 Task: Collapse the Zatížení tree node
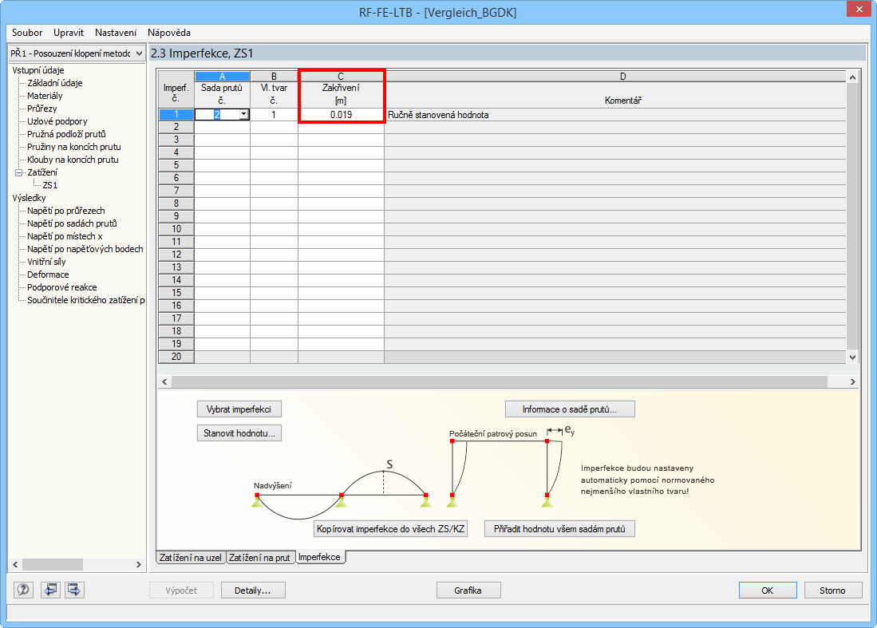pos(18,173)
